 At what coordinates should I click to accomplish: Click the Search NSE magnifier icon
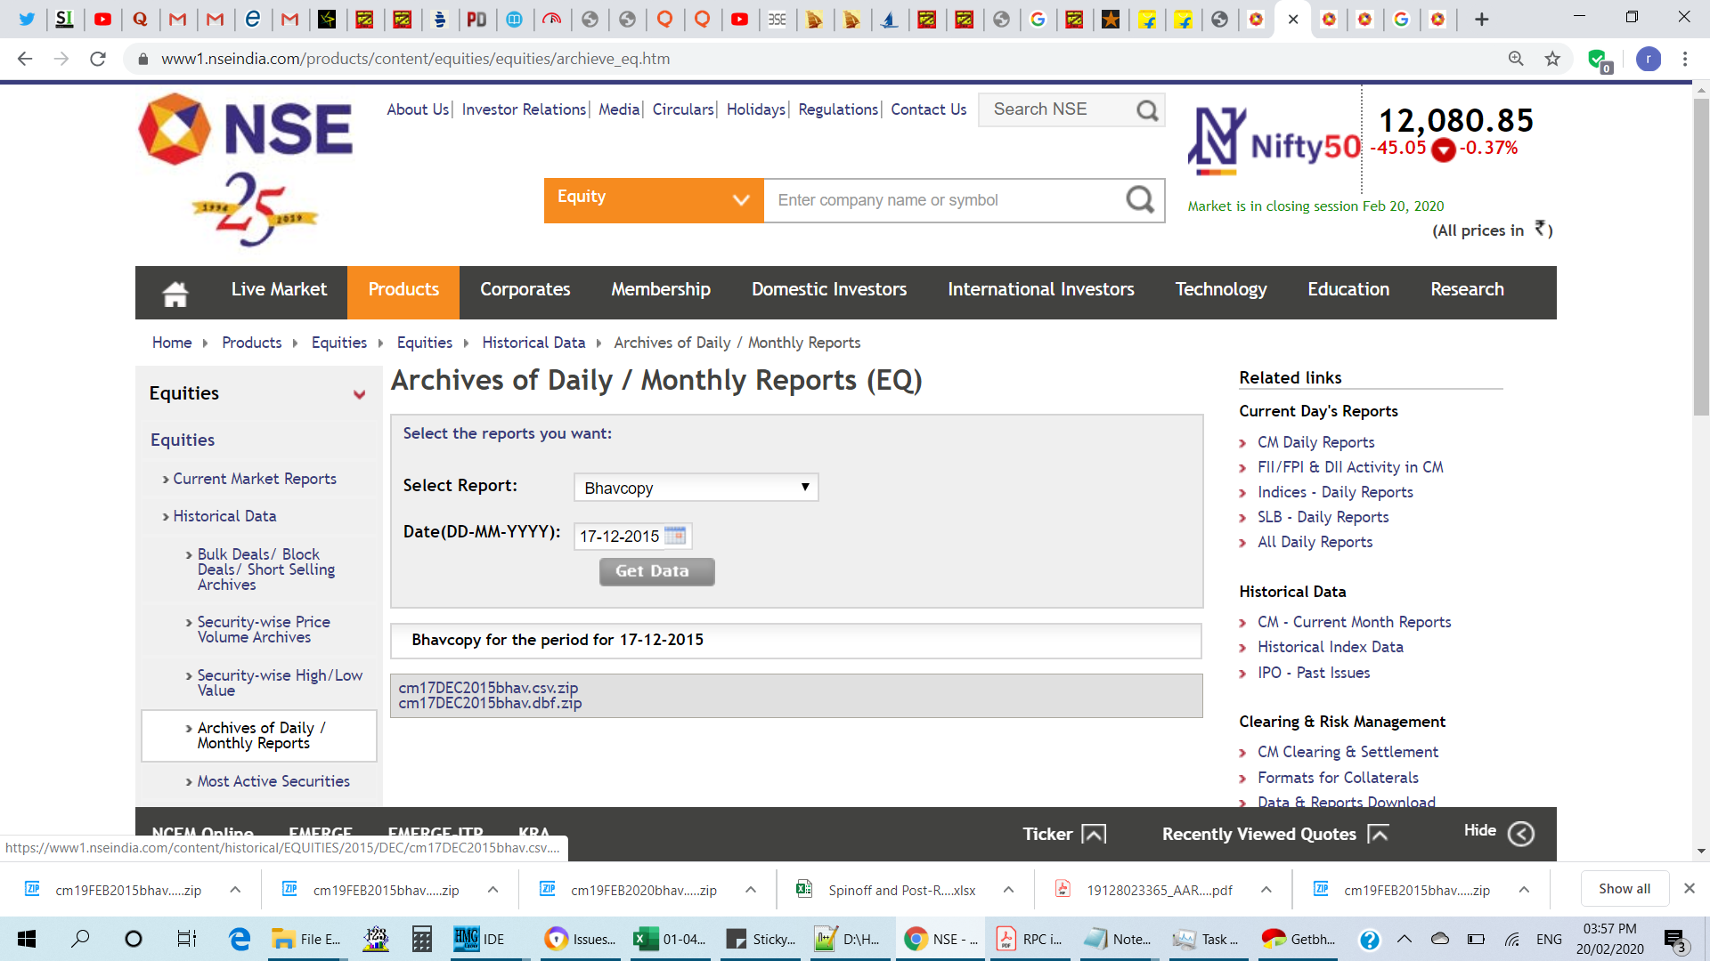(x=1147, y=110)
